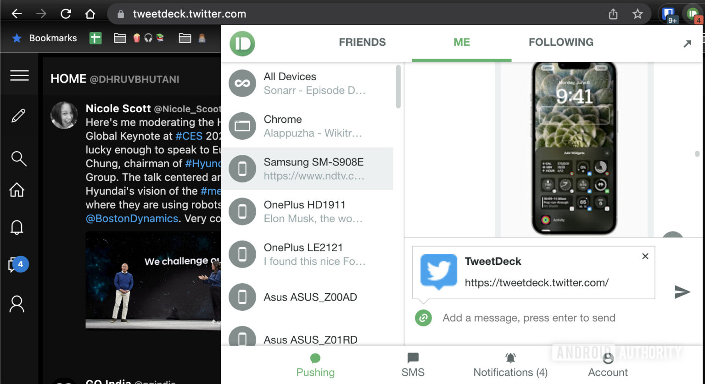This screenshot has width=705, height=384.
Task: Focus the Add a message field
Action: [529, 318]
